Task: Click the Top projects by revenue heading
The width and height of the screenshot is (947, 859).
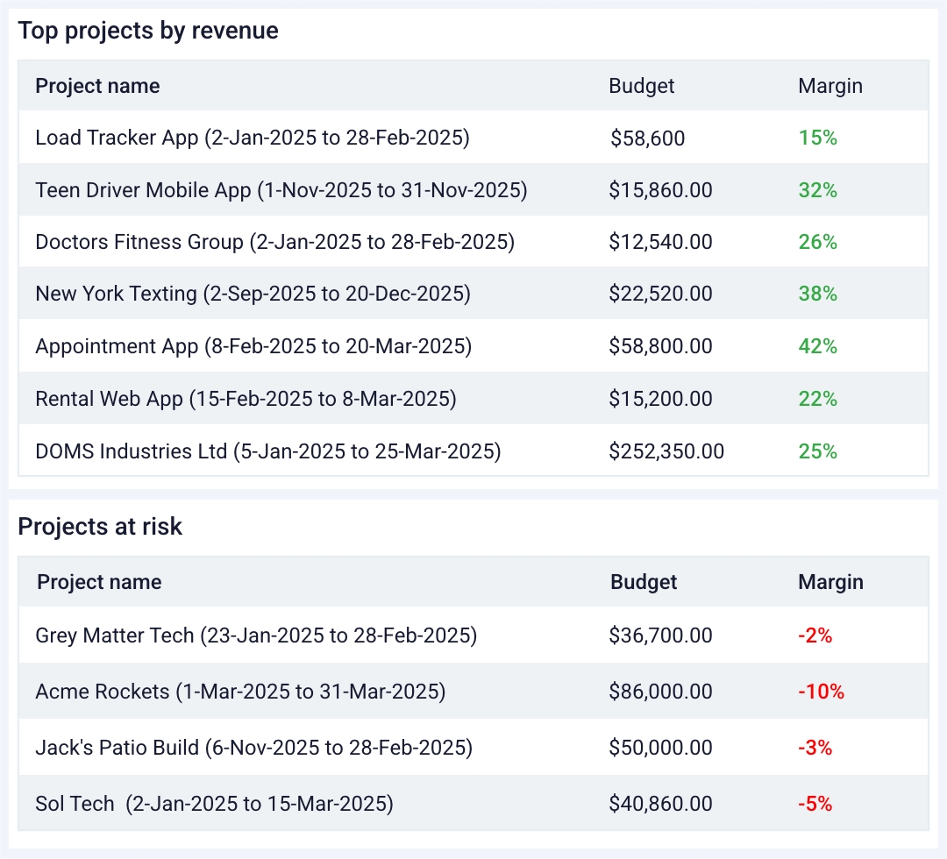Action: point(148,32)
